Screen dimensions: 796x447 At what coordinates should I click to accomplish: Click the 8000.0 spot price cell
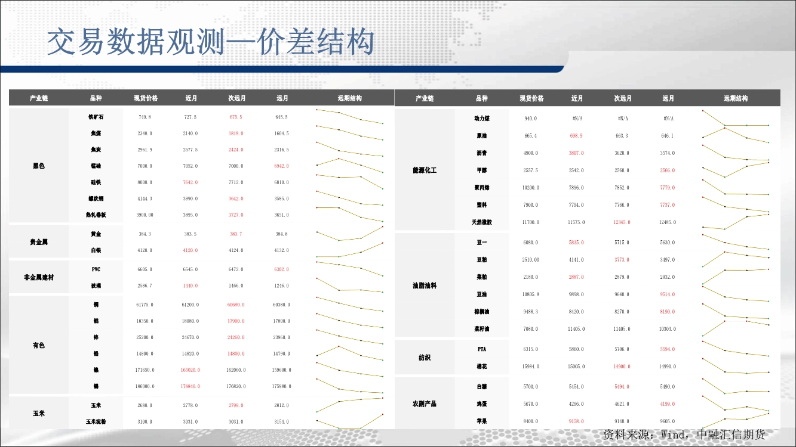point(145,182)
